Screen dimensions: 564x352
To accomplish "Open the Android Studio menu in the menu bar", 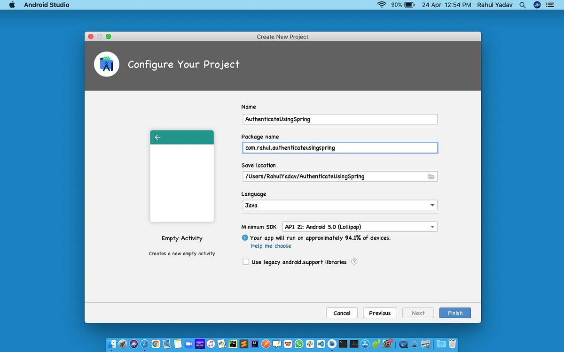I will [x=47, y=5].
